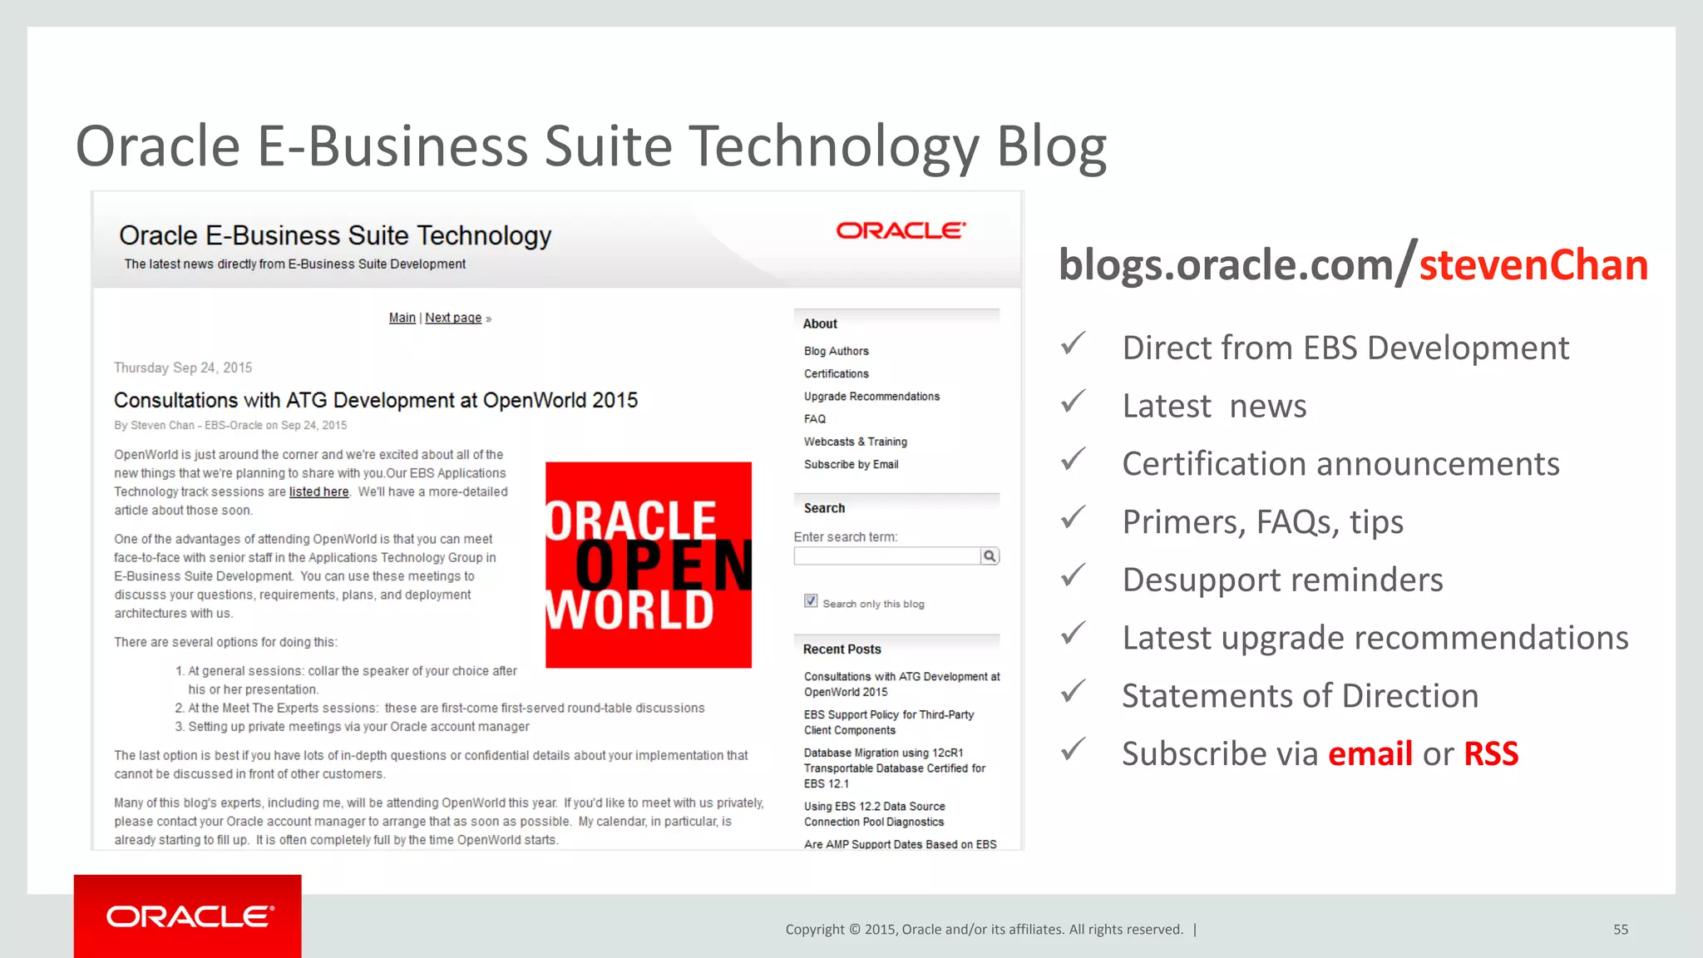Open recent post 'Consultations with ATG Development at OpenWorld 2015'

click(901, 684)
